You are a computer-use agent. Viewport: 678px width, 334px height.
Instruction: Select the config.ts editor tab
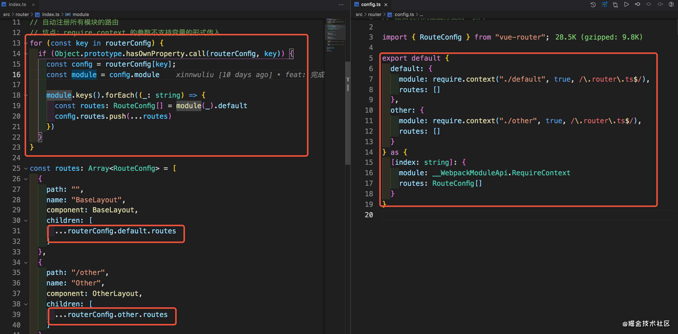(369, 5)
